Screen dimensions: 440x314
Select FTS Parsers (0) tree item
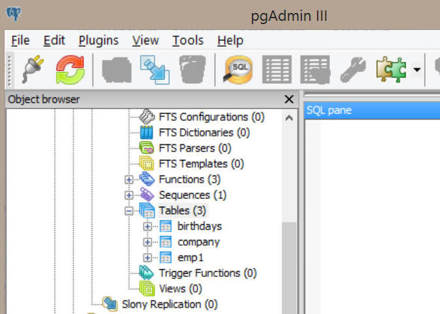[195, 148]
